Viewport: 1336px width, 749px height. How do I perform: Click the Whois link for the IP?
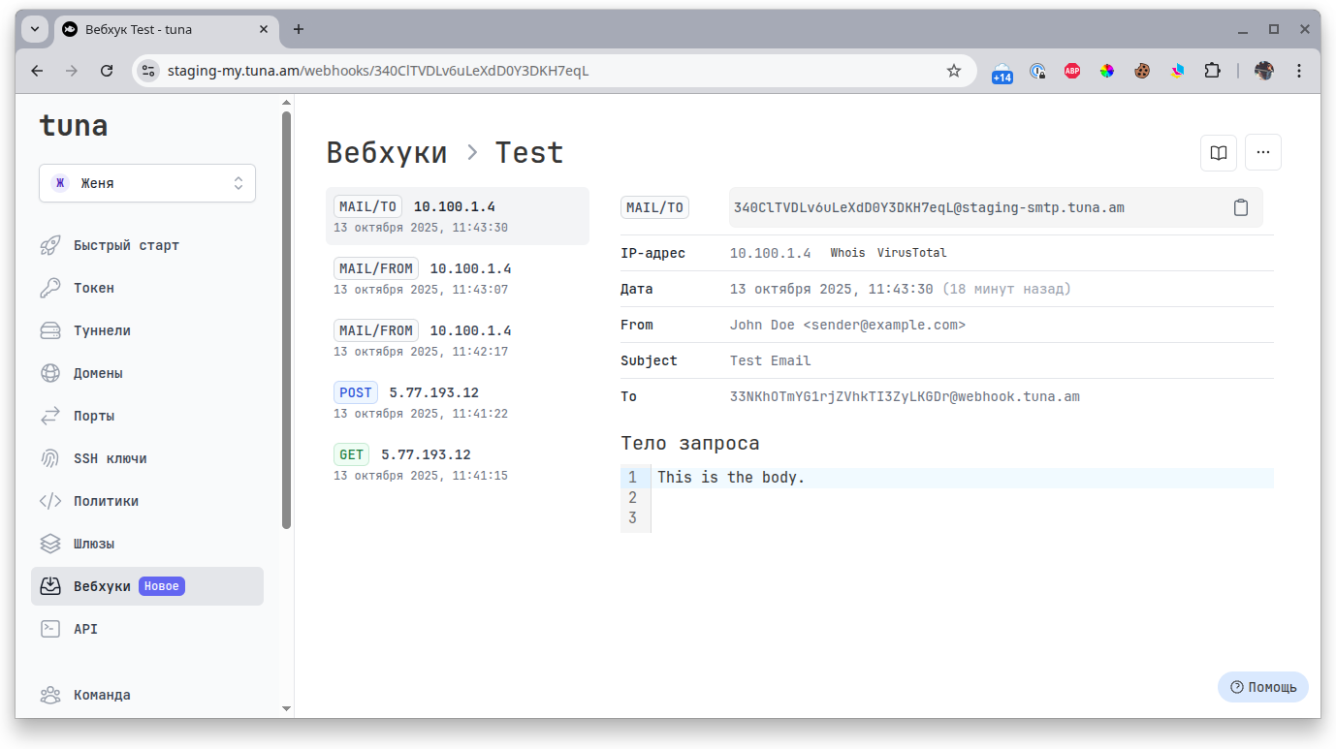(847, 253)
